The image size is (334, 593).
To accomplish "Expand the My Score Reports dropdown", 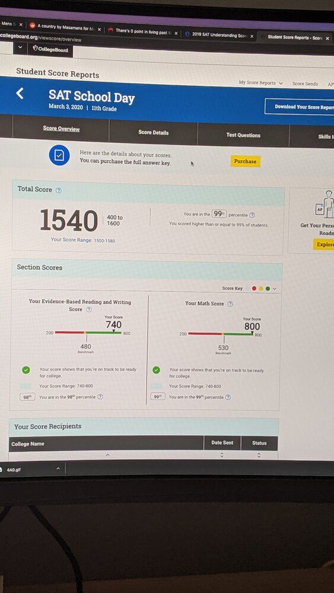I will tap(260, 83).
